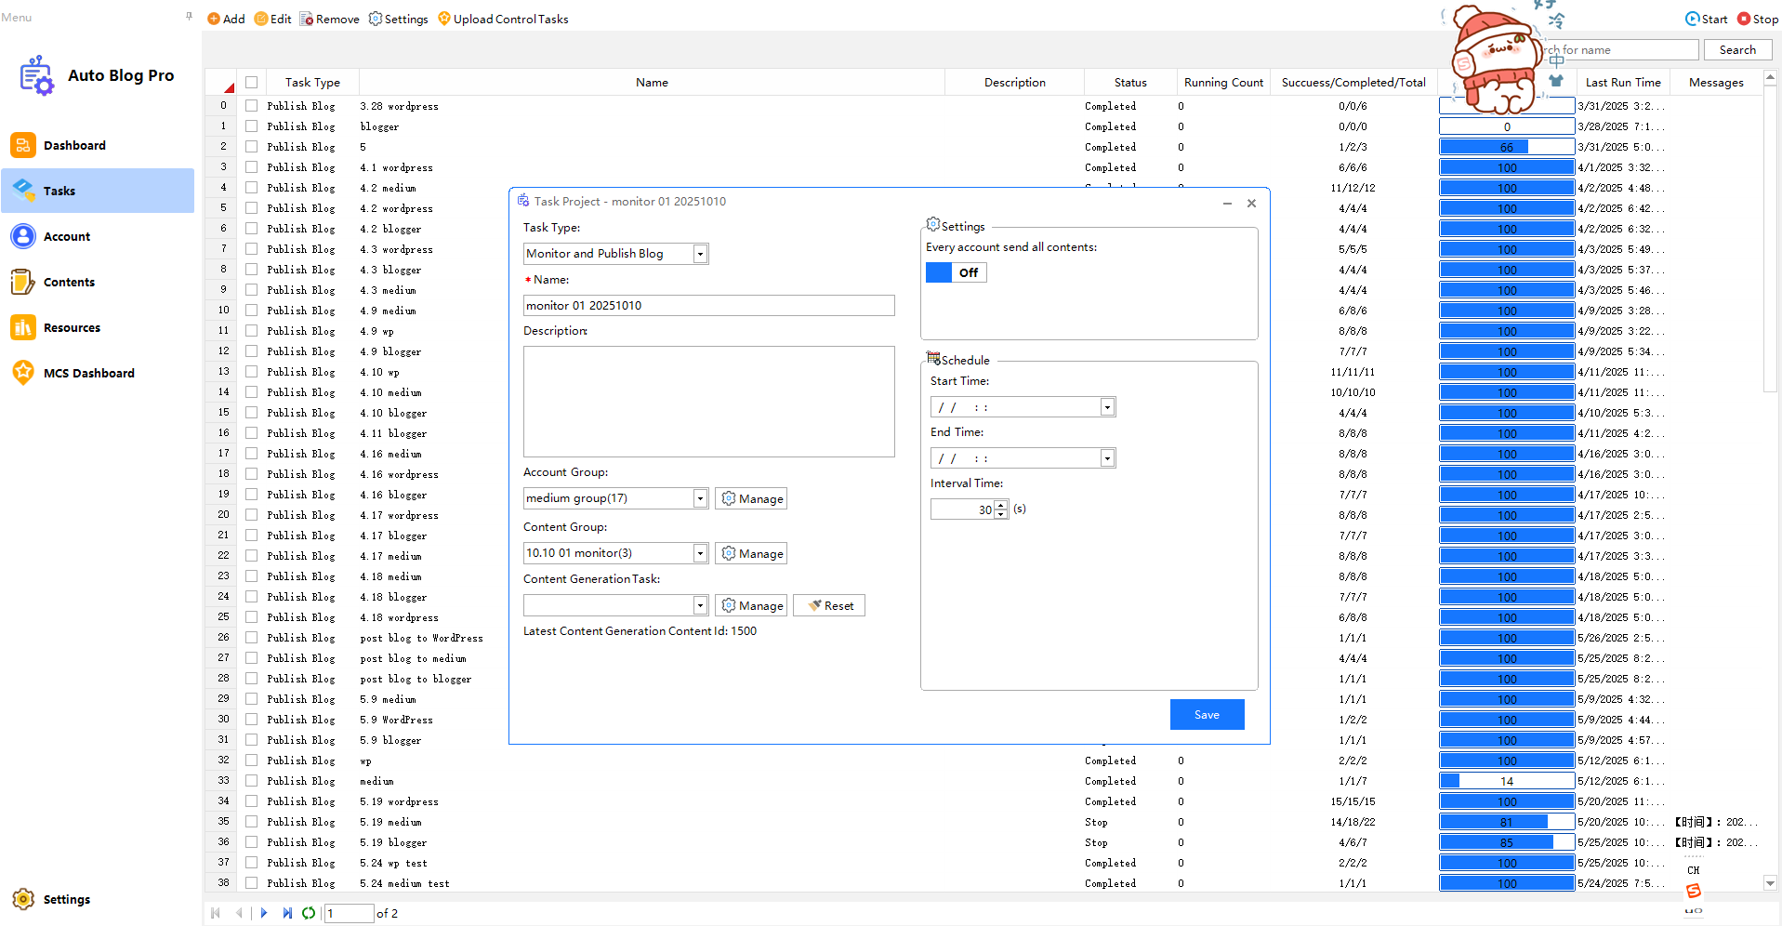Toggle 'Every account send all contents' switch
This screenshot has width=1782, height=926.
point(956,272)
